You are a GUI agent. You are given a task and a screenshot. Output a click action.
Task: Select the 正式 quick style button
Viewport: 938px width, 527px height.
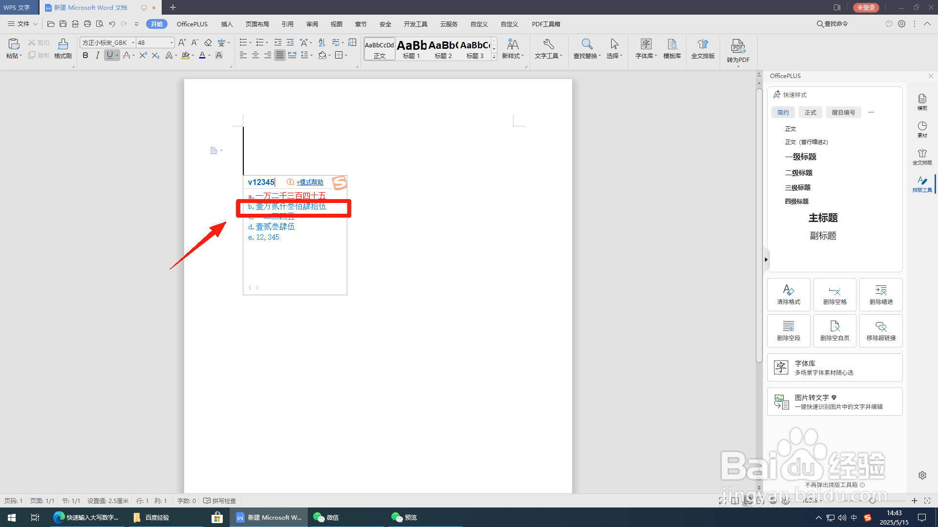810,113
